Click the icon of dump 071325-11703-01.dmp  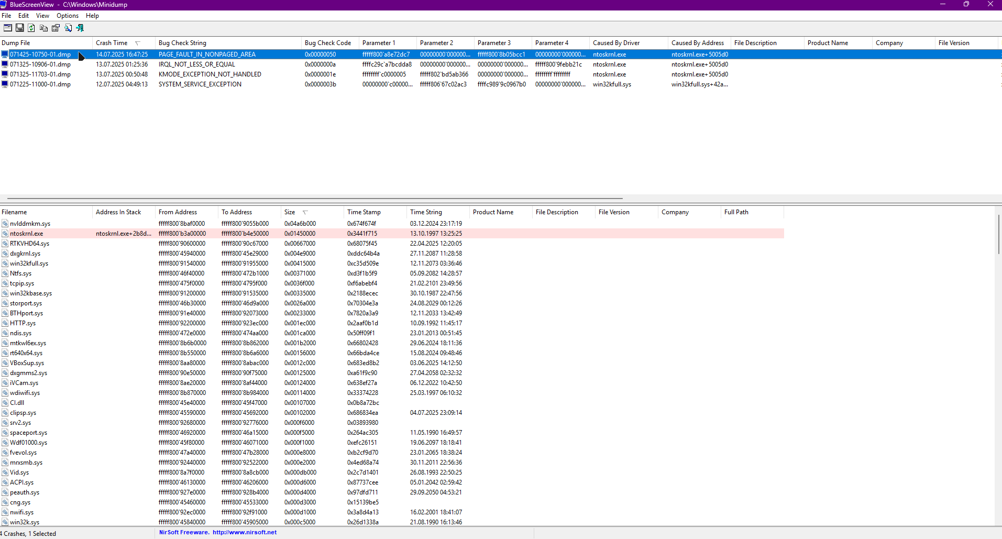pos(5,74)
